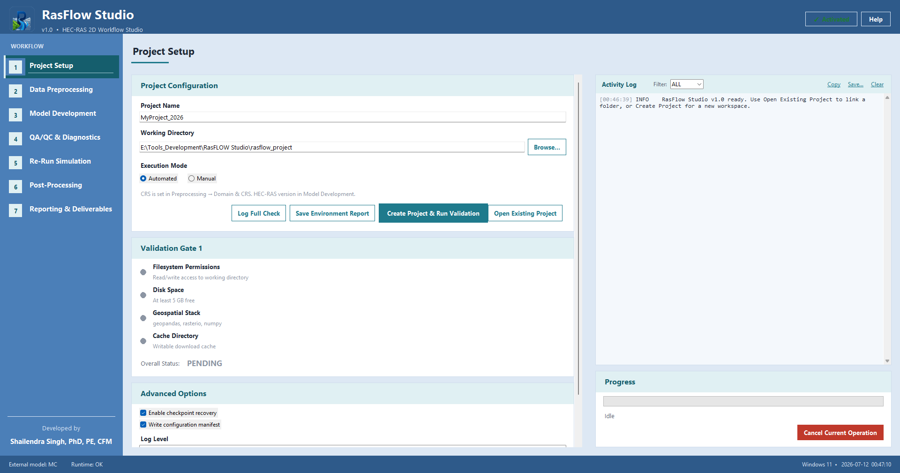Click the 'PENDING' overall status text
This screenshot has width=900, height=473.
click(205, 363)
